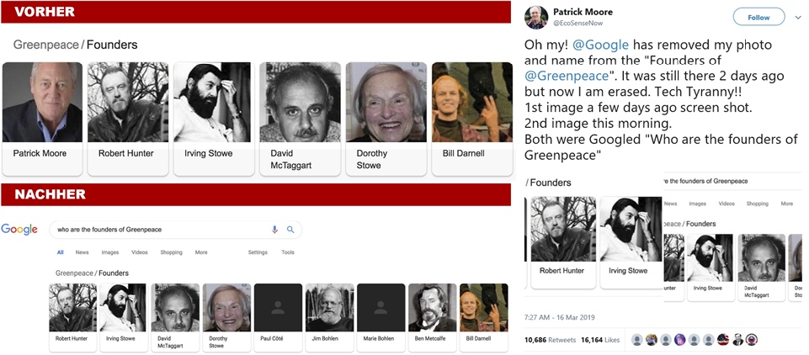This screenshot has height=355, width=809.
Task: Follow Patrick Moore on Twitter
Action: pos(758,18)
